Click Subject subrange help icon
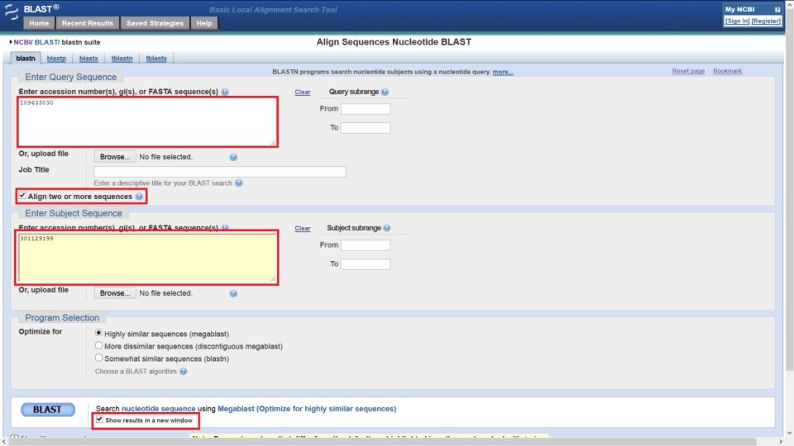 click(x=387, y=228)
